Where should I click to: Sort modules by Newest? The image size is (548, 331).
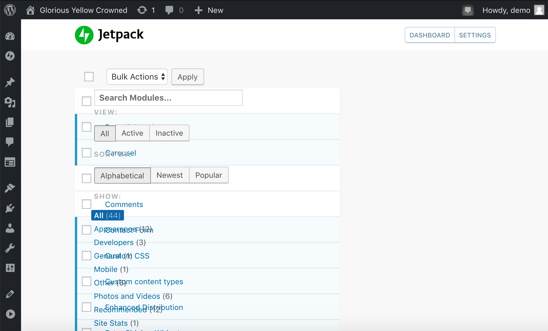point(170,175)
